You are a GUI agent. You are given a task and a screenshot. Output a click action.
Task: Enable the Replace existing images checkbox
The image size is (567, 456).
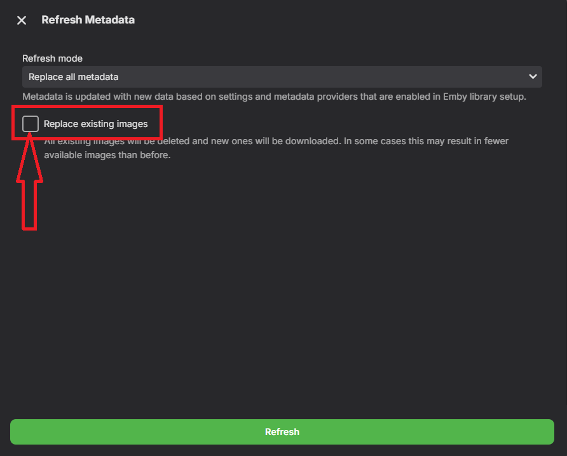pyautogui.click(x=31, y=124)
